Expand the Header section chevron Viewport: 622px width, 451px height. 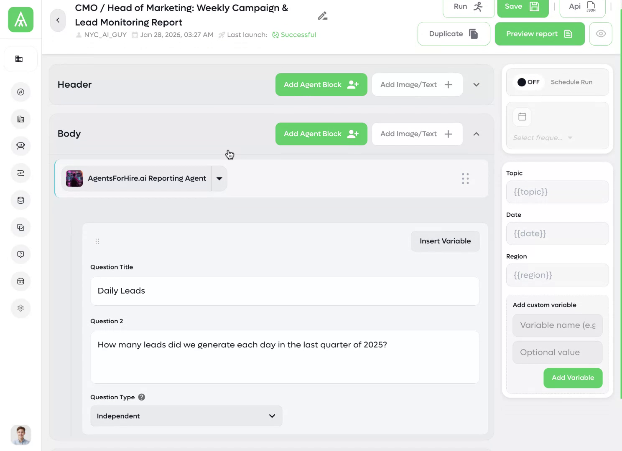point(476,85)
